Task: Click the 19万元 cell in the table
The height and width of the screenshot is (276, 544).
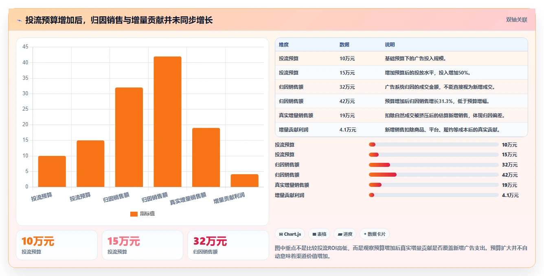Action: click(347, 116)
